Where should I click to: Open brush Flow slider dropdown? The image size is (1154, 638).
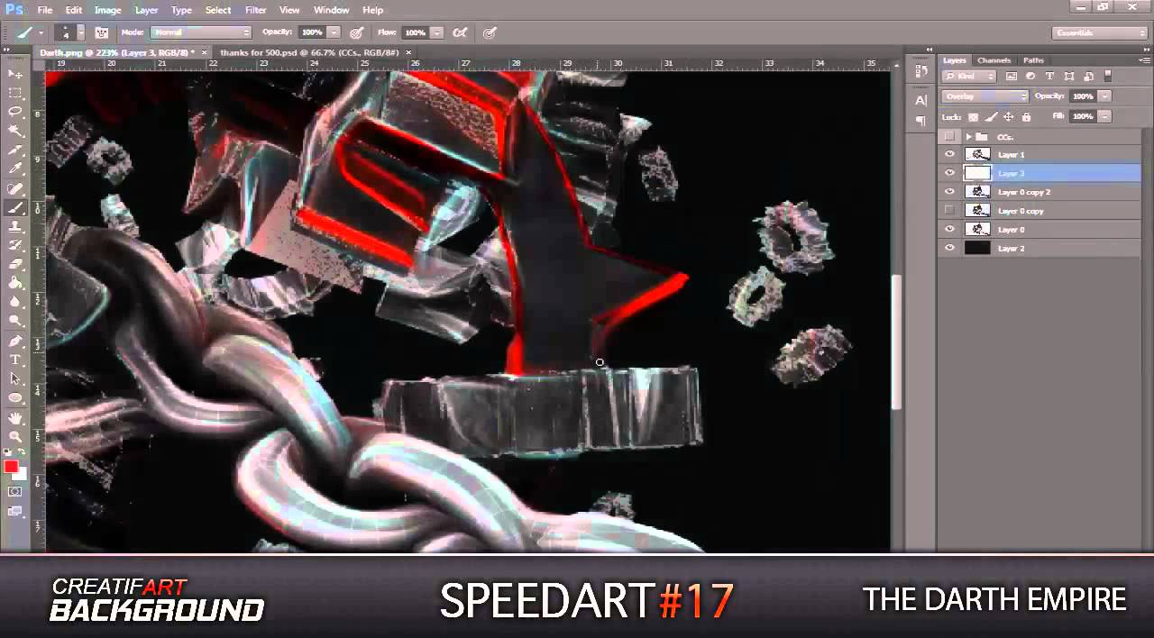(436, 32)
